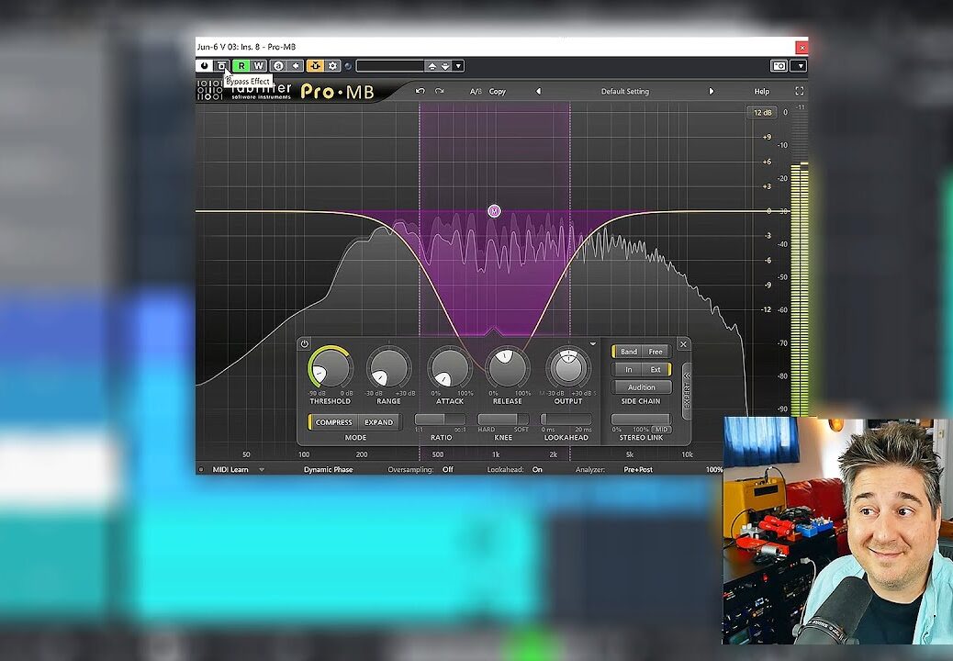Viewport: 953px width, 661px height.
Task: Open the preset dropdown arrow
Action: click(x=459, y=65)
